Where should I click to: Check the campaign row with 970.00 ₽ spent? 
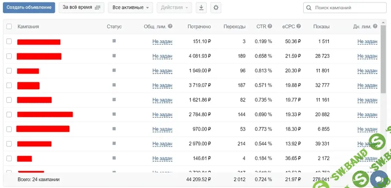click(x=9, y=129)
